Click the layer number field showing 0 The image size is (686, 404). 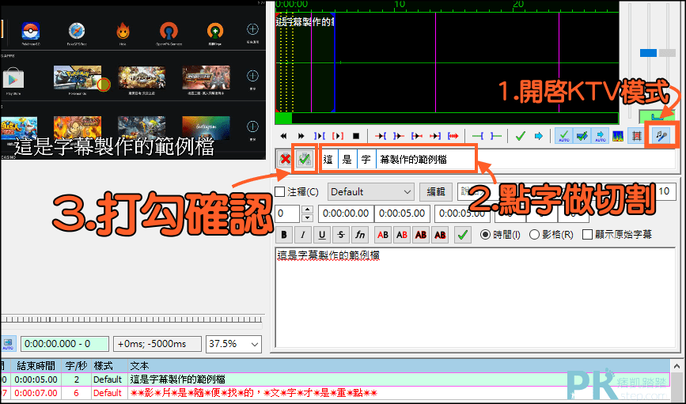(x=287, y=213)
